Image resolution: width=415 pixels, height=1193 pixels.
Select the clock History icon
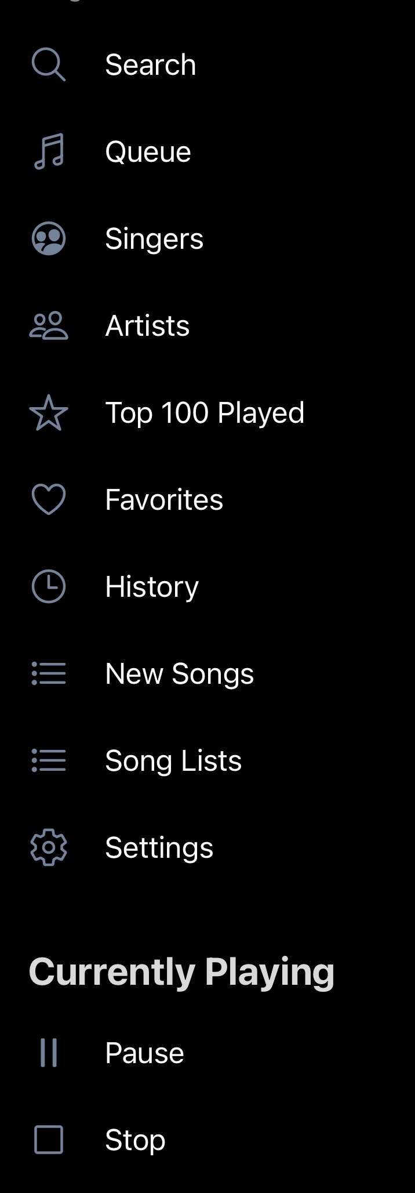click(x=49, y=586)
